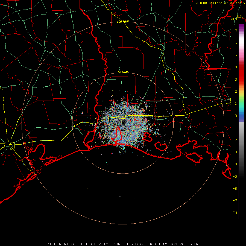
Task: Click the -2 dB tick label on scale
Action: [x=235, y=140]
